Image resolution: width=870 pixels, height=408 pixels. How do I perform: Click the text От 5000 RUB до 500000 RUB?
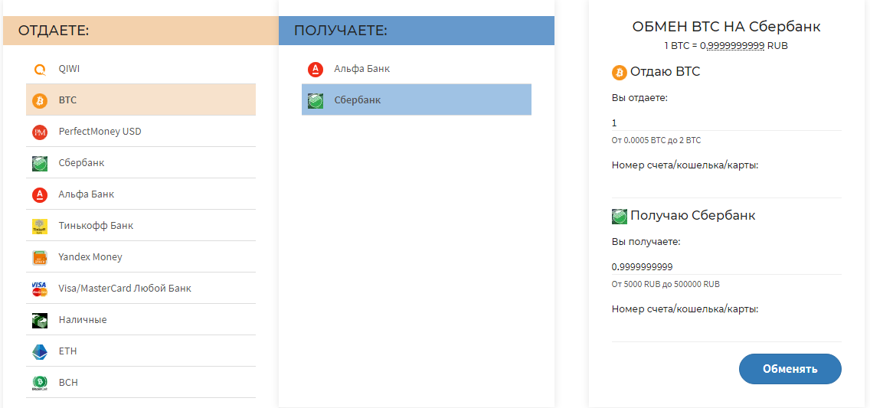666,285
